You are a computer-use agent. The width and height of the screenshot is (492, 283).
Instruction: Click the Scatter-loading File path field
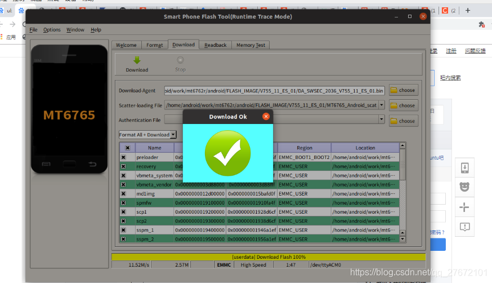271,105
